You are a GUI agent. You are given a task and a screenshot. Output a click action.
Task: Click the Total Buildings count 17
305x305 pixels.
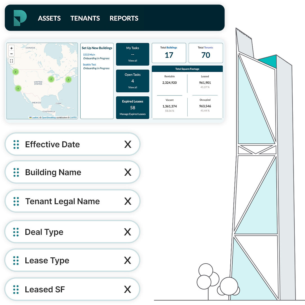[x=169, y=55]
